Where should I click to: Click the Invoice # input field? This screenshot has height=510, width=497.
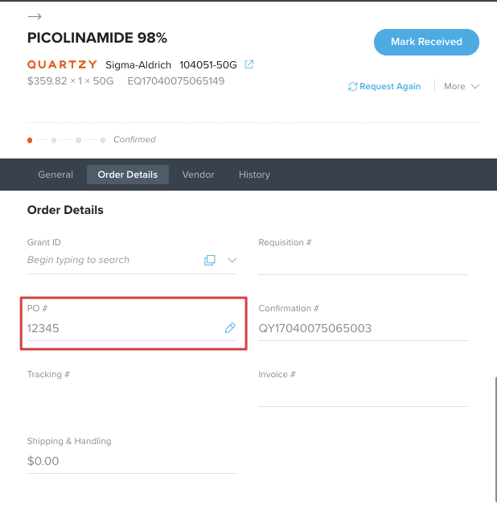363,394
